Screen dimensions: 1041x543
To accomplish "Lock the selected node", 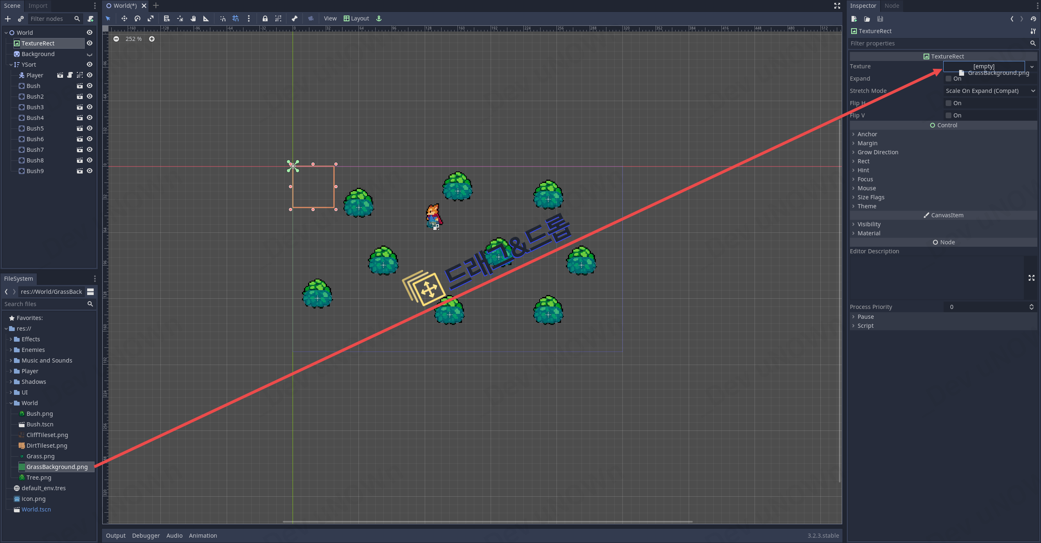I will point(265,18).
